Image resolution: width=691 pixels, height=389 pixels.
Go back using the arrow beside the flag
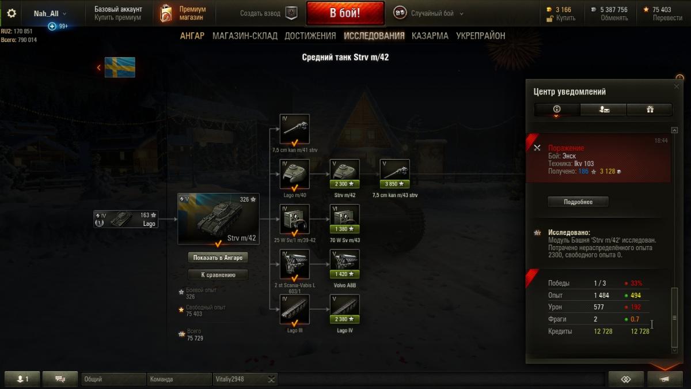[99, 67]
